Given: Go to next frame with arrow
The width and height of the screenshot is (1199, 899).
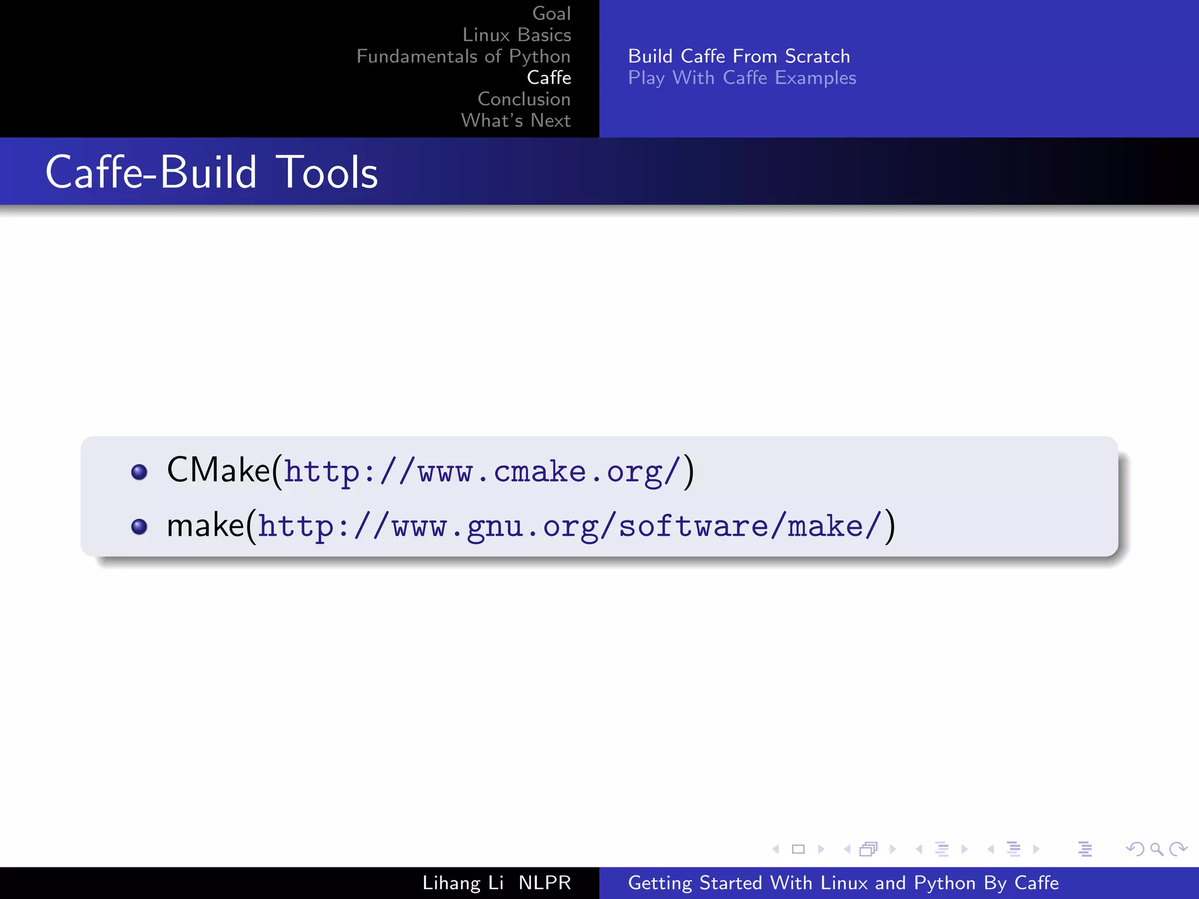Looking at the screenshot, I should (893, 849).
